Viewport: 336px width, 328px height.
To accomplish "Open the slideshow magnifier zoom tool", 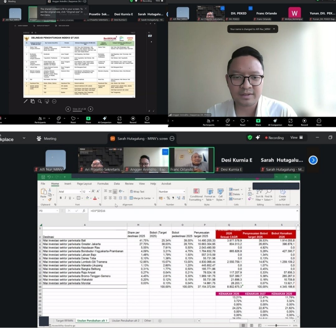I will pyautogui.click(x=40, y=101).
